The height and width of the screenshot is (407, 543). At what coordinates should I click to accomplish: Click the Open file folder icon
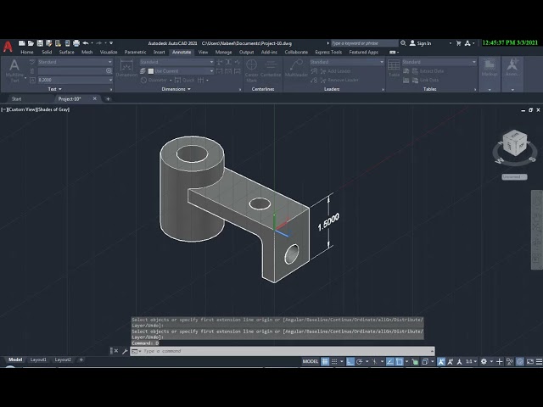click(x=31, y=43)
